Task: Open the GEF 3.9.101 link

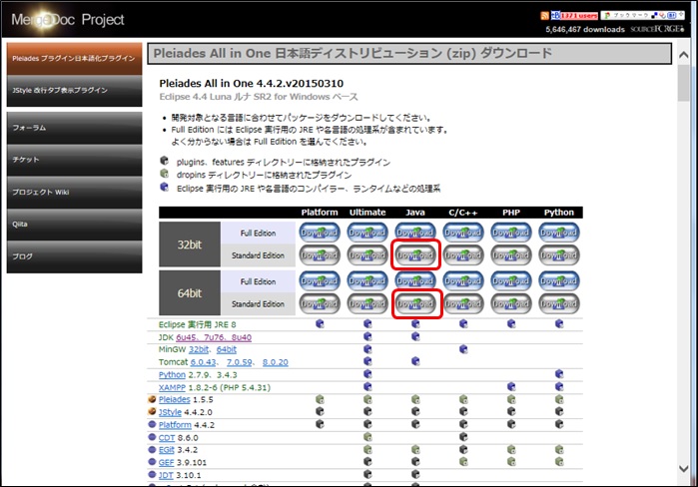Action: point(166,462)
